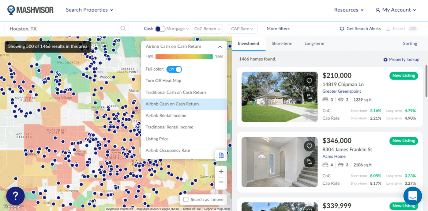The image size is (428, 211).
Task: Toggle Cash to Mortgage switch
Action: coord(160,29)
